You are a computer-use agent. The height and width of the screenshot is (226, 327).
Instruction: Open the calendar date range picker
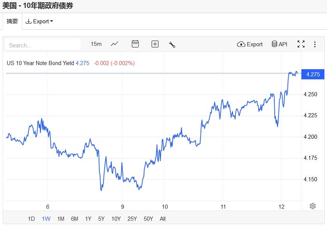click(x=135, y=44)
